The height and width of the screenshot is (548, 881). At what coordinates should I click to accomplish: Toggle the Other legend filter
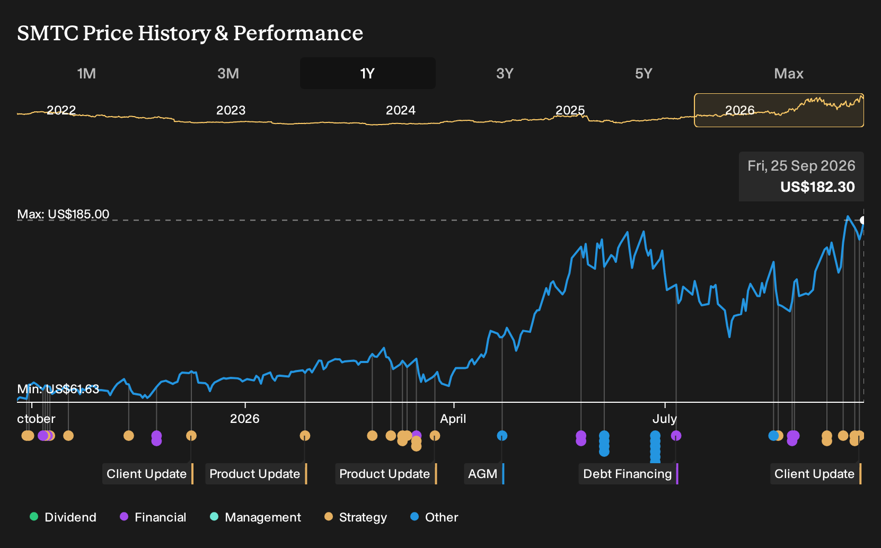(x=434, y=517)
